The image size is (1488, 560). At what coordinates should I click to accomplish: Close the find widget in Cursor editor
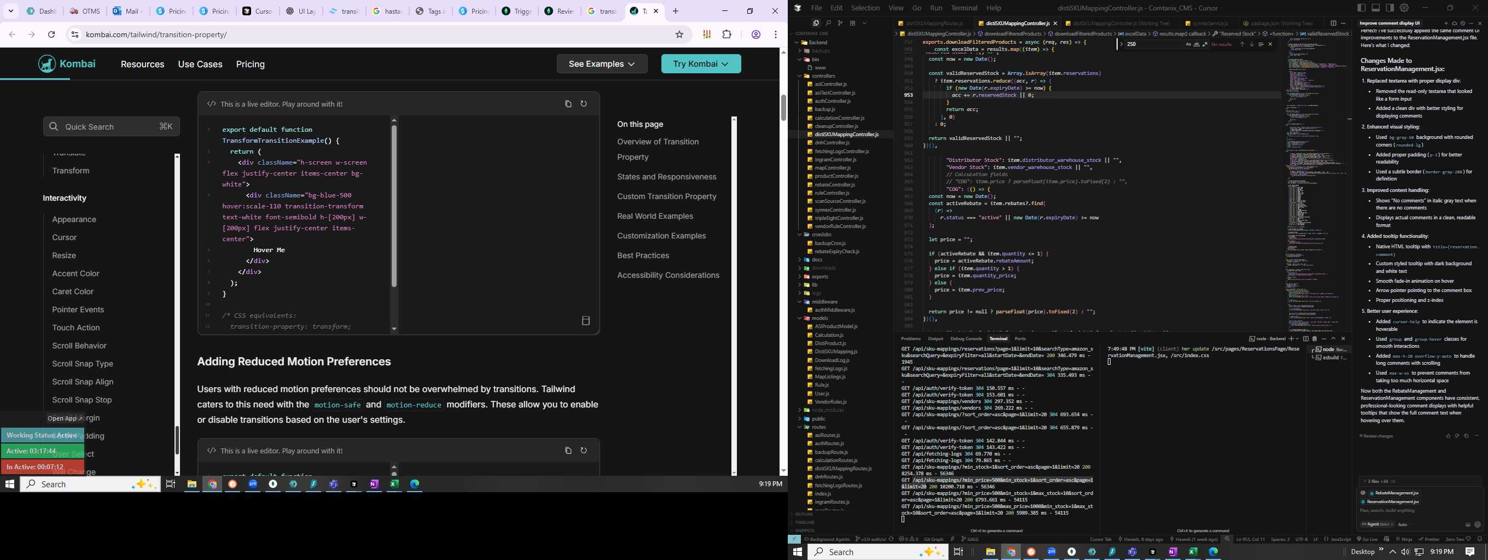(x=1270, y=44)
